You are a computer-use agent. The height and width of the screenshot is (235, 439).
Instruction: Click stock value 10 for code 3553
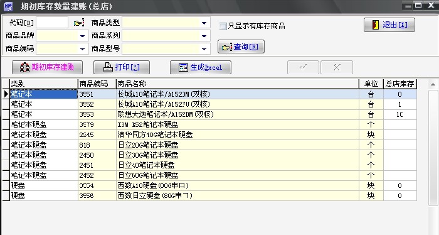tap(400, 114)
